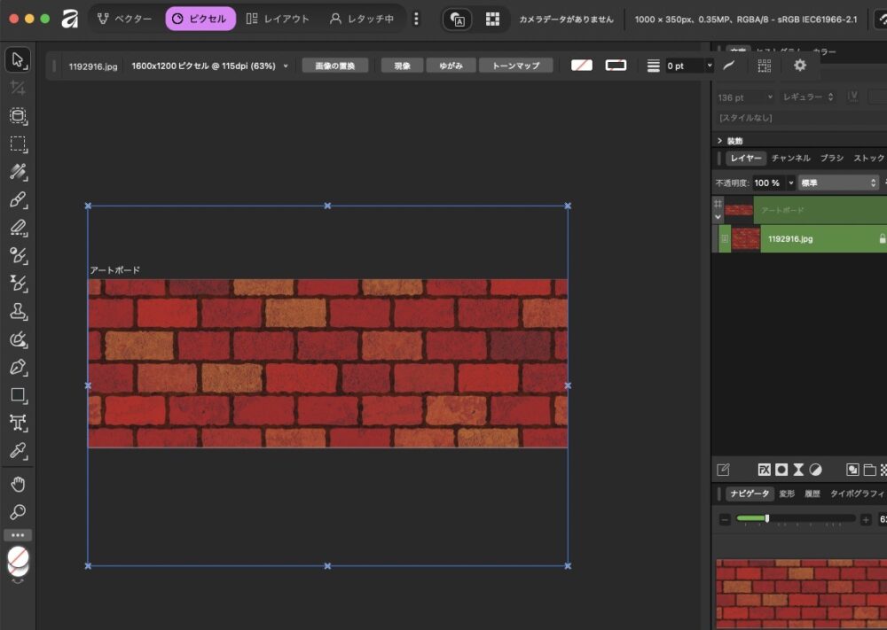887x630 pixels.
Task: Activate the Zoom magnifier tool
Action: click(x=18, y=512)
